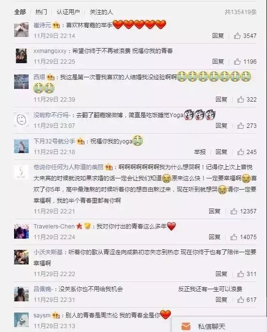Image resolution: width=267 pixels, height=332 pixels.
Task: Like the comment by 西垻
Action: pyautogui.click(x=240, y=100)
